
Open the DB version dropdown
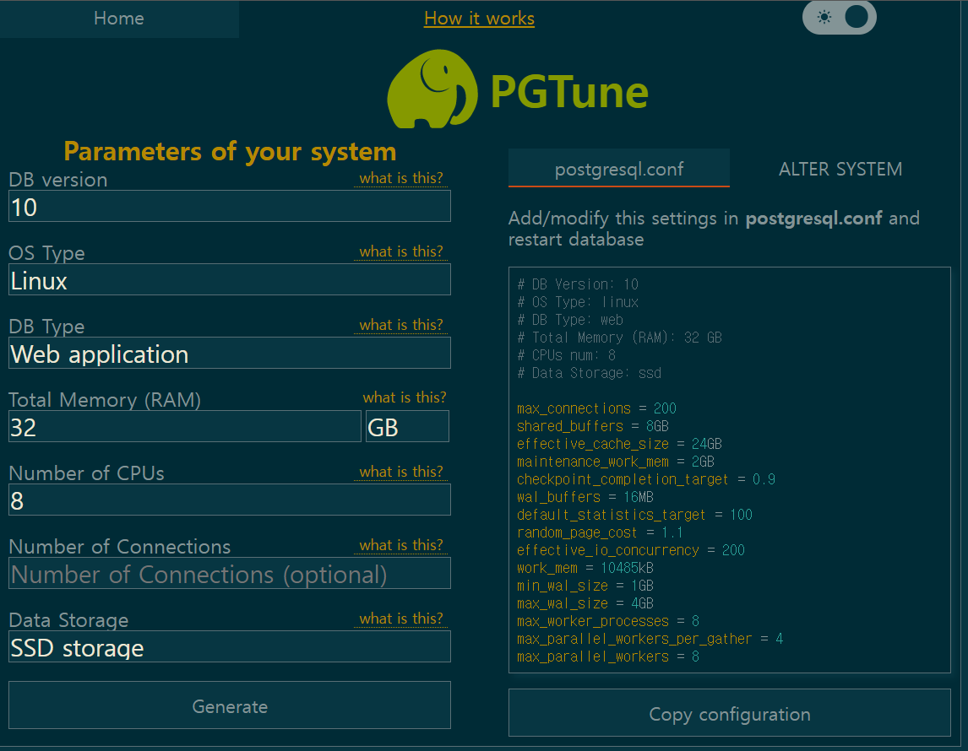pos(230,206)
